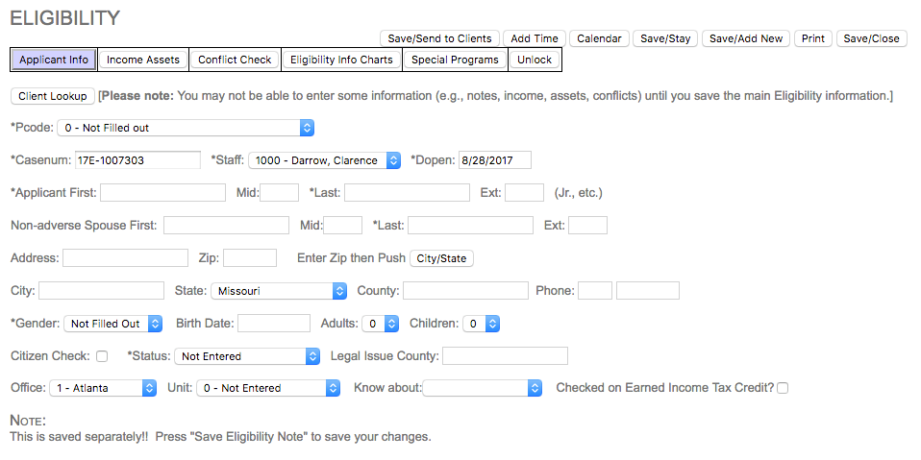Click the Print button

coord(812,38)
